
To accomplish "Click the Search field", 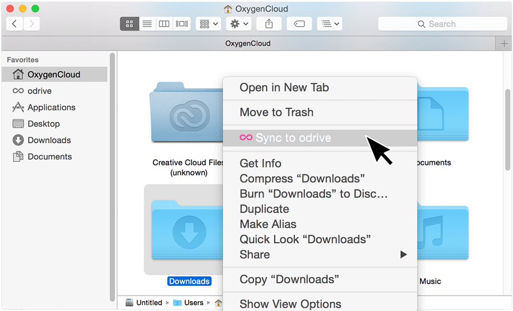I will pos(442,24).
